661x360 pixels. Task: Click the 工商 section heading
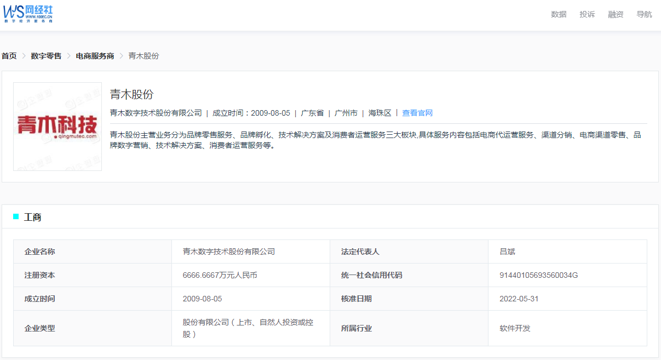click(x=33, y=218)
